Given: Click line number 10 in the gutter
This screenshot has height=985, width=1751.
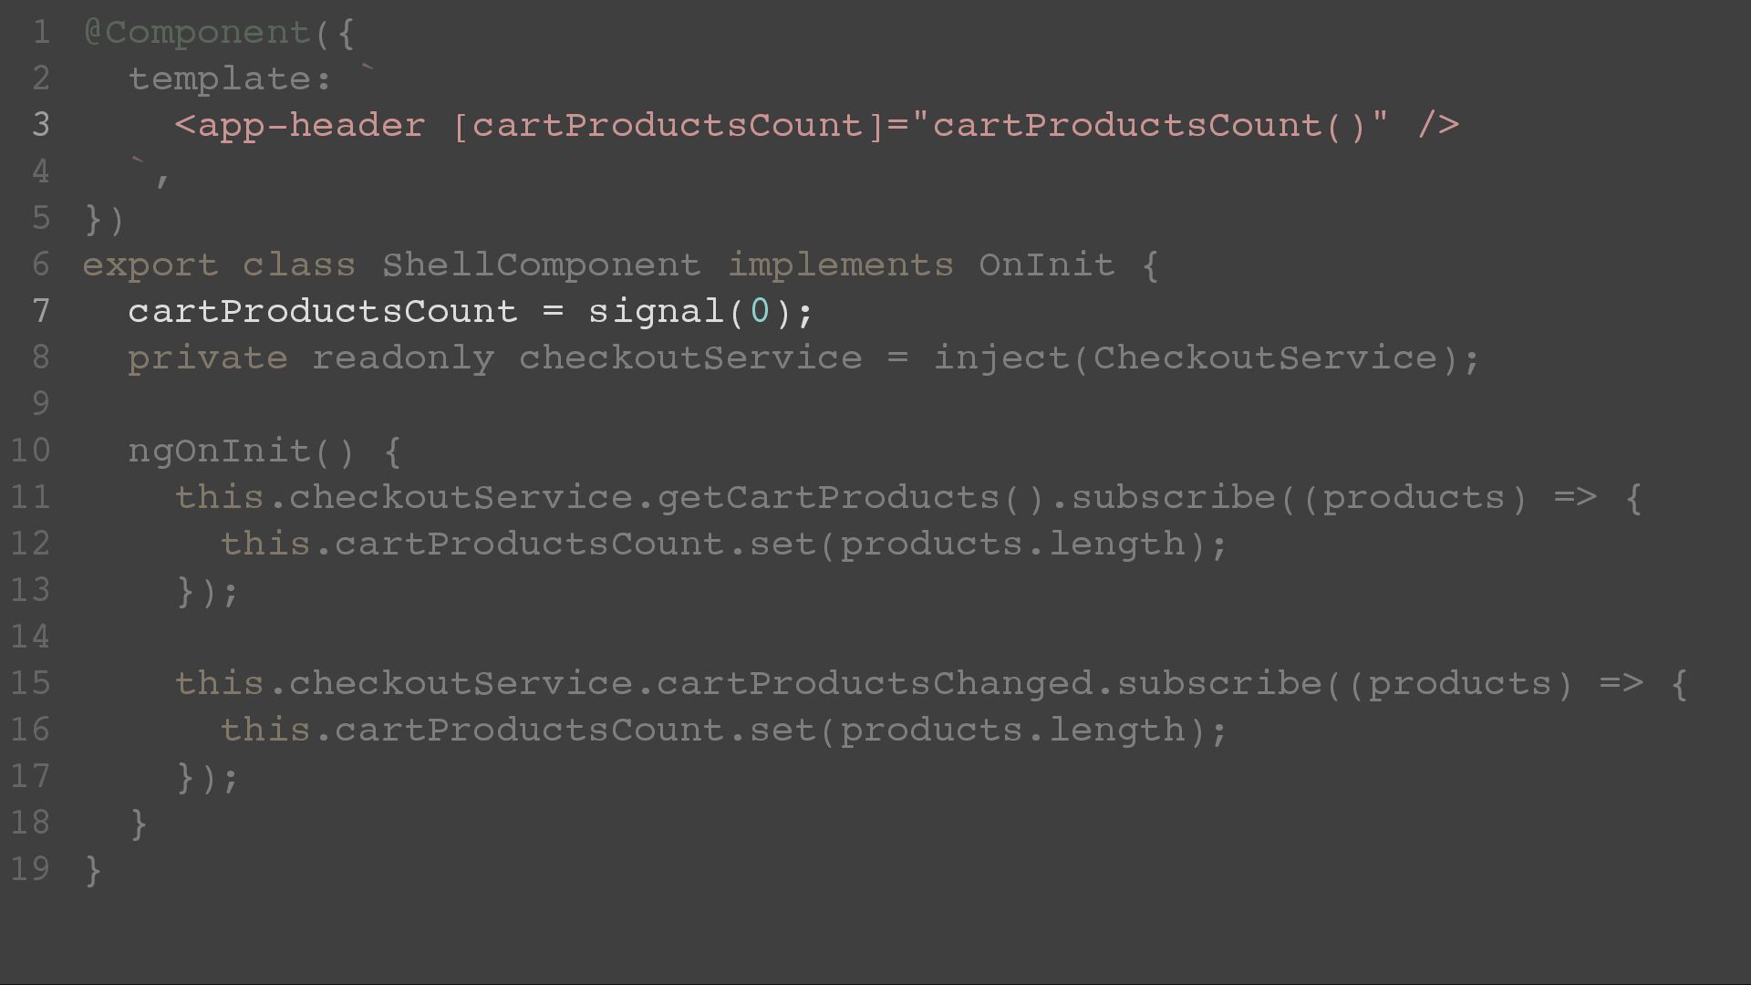Looking at the screenshot, I should pyautogui.click(x=30, y=451).
